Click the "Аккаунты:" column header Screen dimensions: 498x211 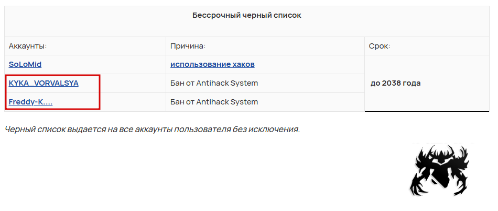pyautogui.click(x=28, y=46)
